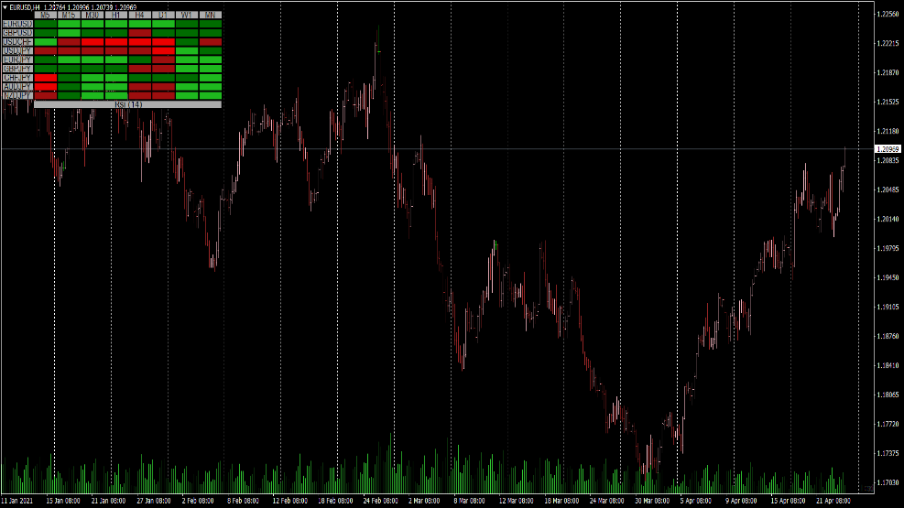Click the 1.22560 price axis label
Image resolution: width=904 pixels, height=508 pixels.
888,15
